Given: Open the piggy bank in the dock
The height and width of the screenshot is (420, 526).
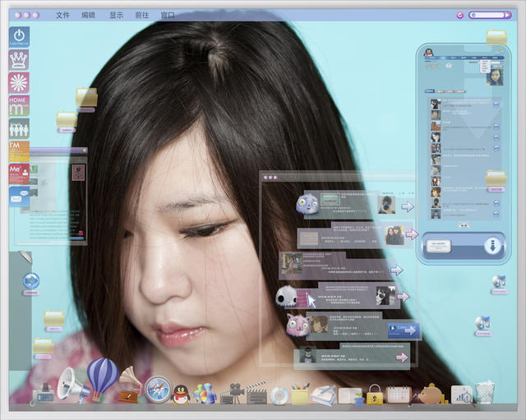Looking at the screenshot, I should coord(429,395).
